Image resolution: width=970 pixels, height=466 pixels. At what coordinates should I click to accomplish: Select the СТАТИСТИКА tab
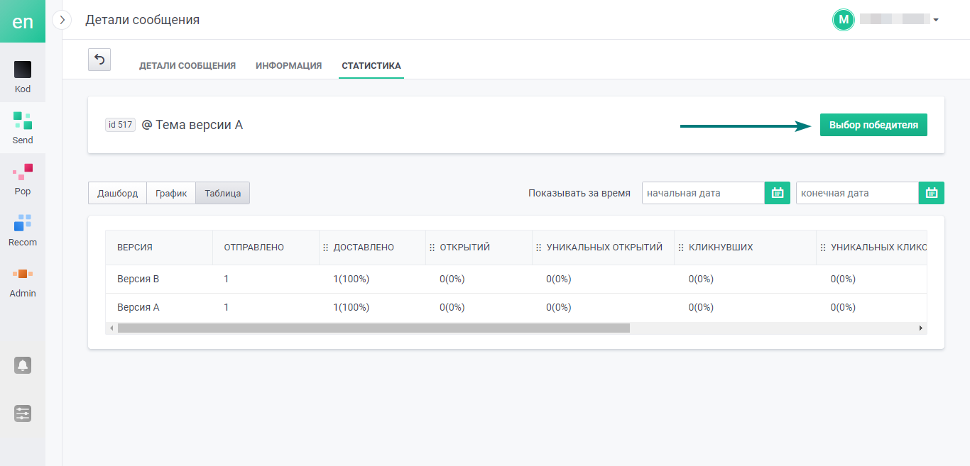(x=371, y=66)
